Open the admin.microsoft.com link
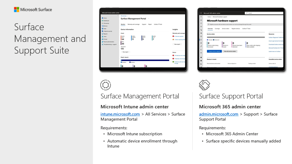Screen dimensions: 292x164 219,114
